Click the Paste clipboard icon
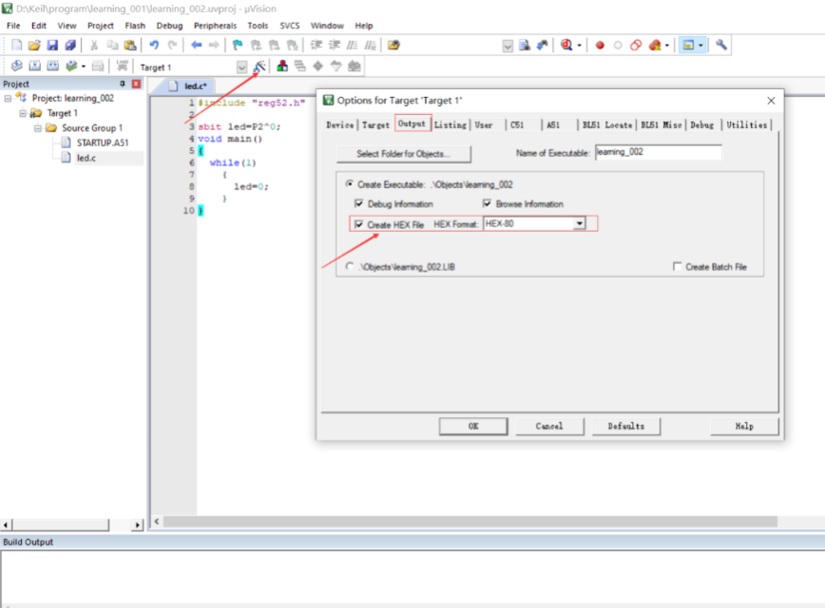The width and height of the screenshot is (825, 609). tap(130, 46)
